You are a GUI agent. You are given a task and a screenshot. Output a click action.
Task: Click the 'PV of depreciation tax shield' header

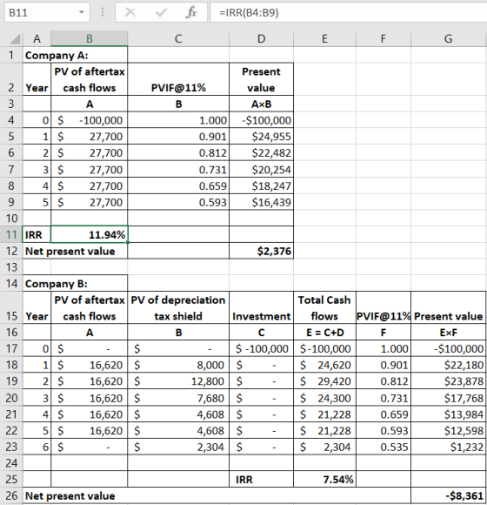pos(178,308)
